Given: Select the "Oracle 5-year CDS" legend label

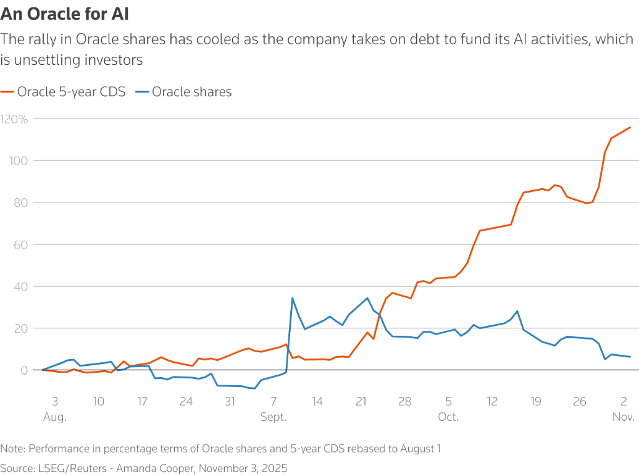Looking at the screenshot, I should click(x=71, y=92).
